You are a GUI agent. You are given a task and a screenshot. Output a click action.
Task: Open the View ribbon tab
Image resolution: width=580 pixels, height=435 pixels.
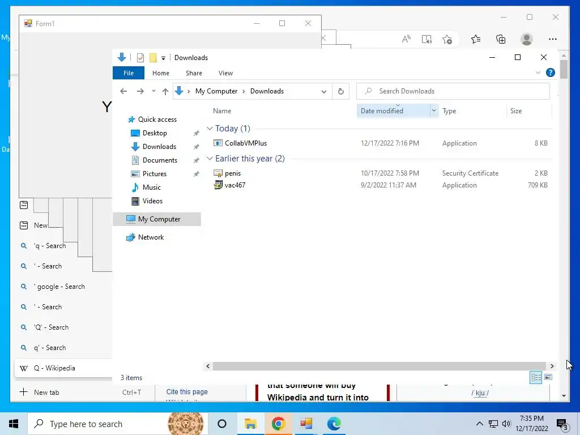click(x=225, y=73)
